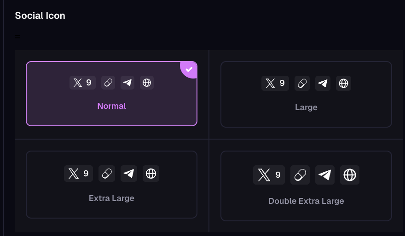Click the Telegram icon in Double Extra Large card

click(325, 175)
